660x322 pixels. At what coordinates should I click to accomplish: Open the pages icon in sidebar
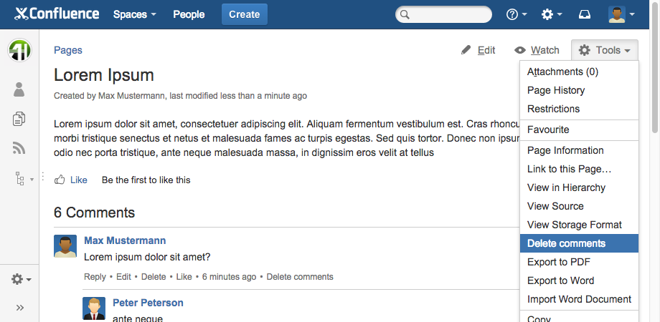[x=19, y=119]
